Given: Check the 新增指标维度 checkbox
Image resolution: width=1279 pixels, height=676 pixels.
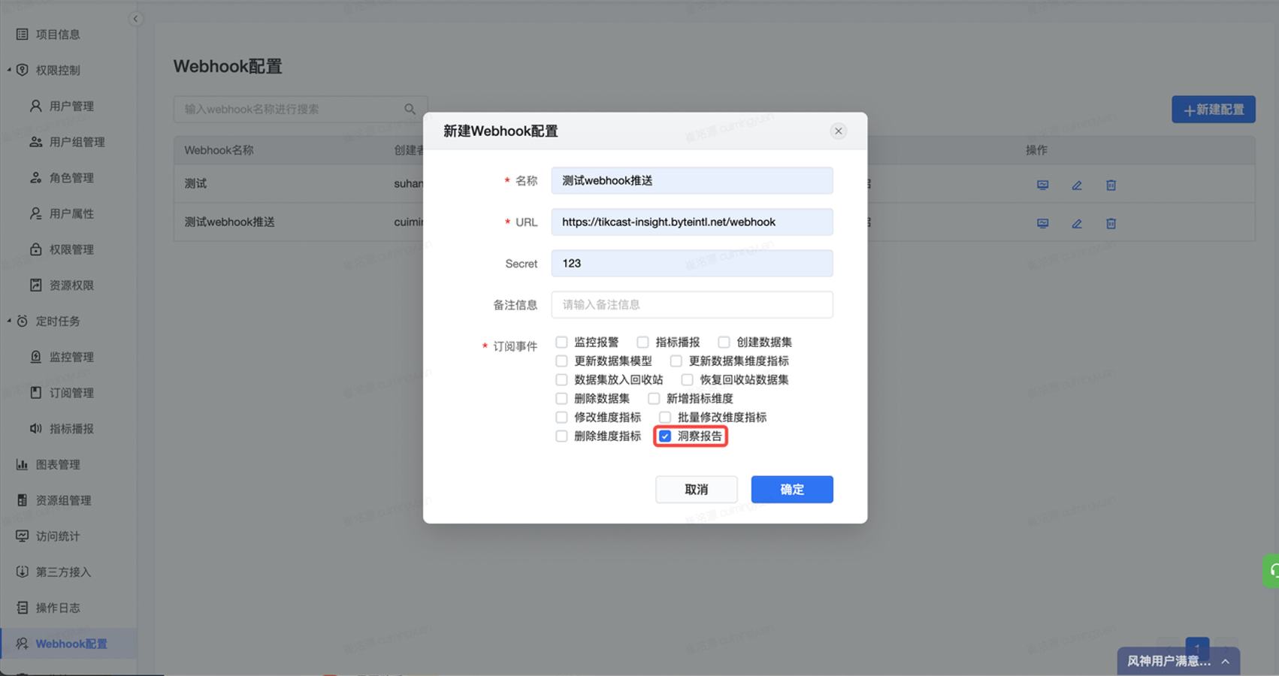Looking at the screenshot, I should point(654,399).
